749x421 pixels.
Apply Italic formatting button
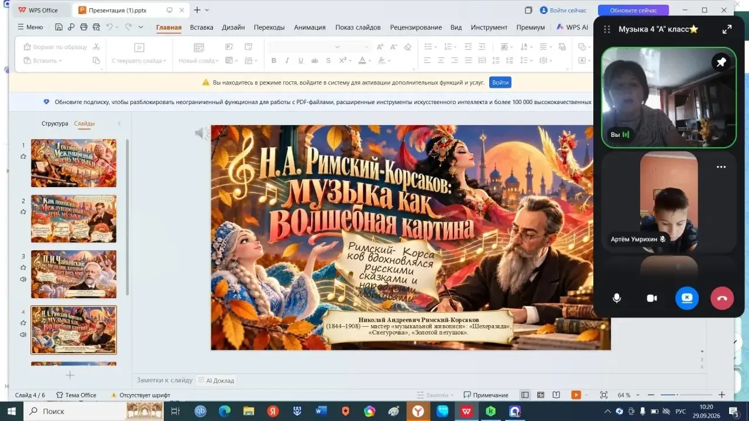[x=287, y=60]
